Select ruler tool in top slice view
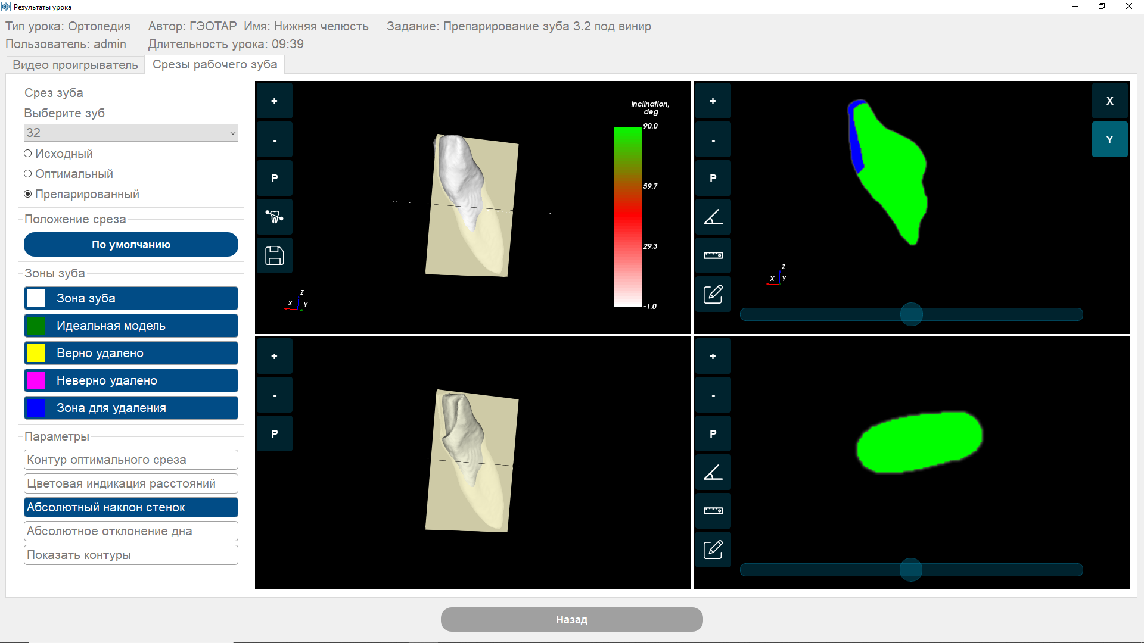 click(713, 255)
